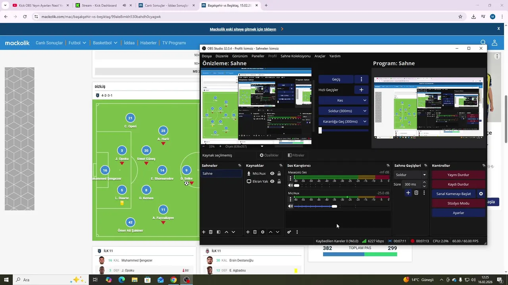Delete the transition in Sahne Geçişleri
This screenshot has height=285, width=508.
[x=416, y=193]
